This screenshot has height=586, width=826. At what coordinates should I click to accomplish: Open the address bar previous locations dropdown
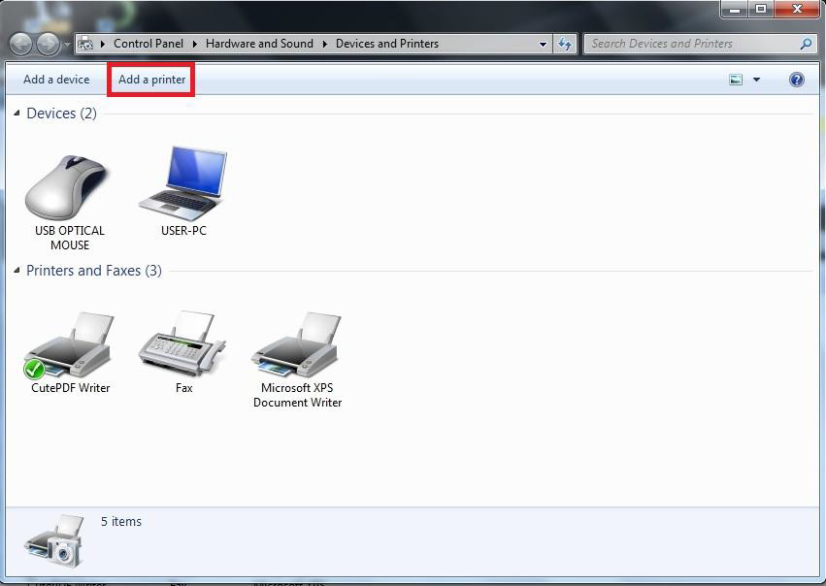[x=543, y=44]
